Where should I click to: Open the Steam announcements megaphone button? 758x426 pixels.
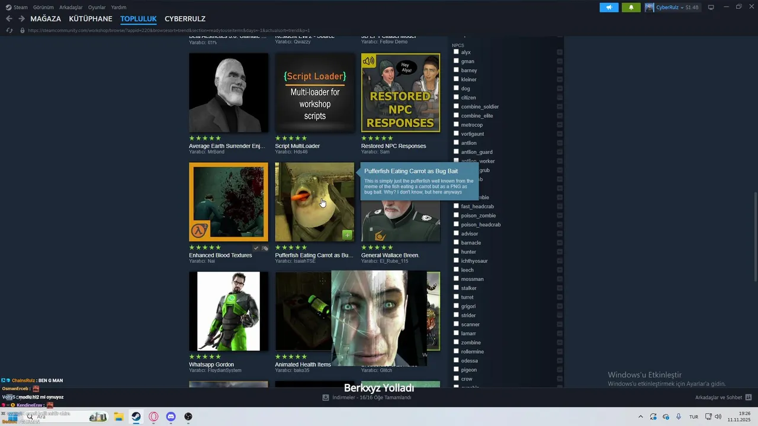[609, 7]
